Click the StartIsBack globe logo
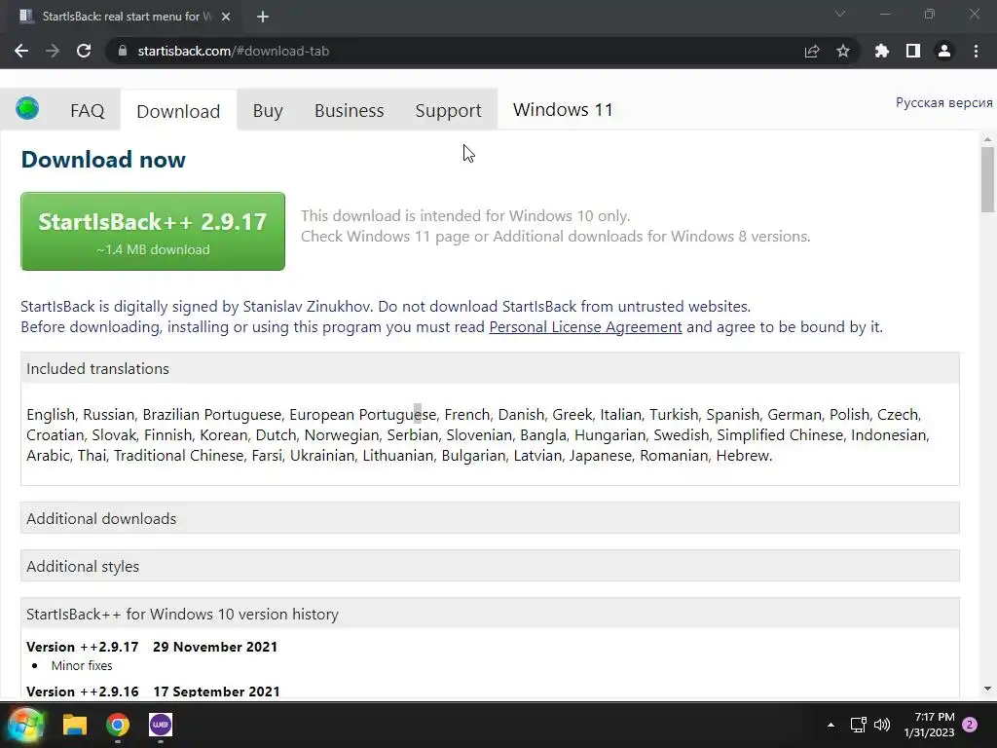Viewport: 997px width, 748px height. (x=27, y=109)
